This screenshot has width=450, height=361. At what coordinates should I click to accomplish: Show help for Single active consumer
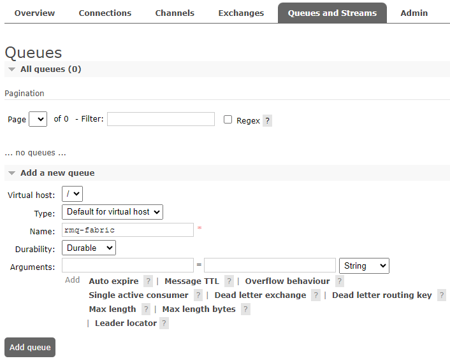click(x=198, y=295)
